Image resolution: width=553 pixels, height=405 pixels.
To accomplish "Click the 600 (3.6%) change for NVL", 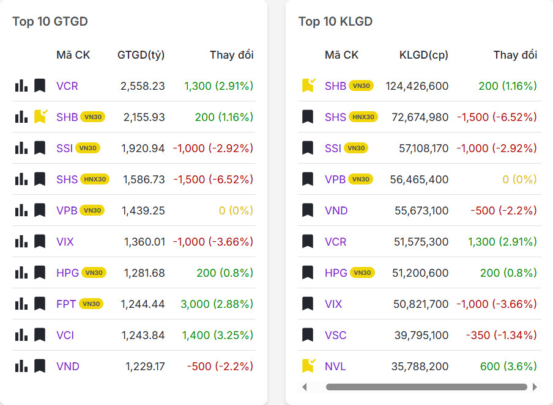I will 508,367.
